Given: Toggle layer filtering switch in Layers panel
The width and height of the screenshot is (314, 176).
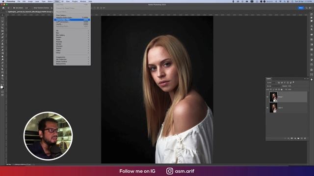Looking at the screenshot, I should coord(293,82).
